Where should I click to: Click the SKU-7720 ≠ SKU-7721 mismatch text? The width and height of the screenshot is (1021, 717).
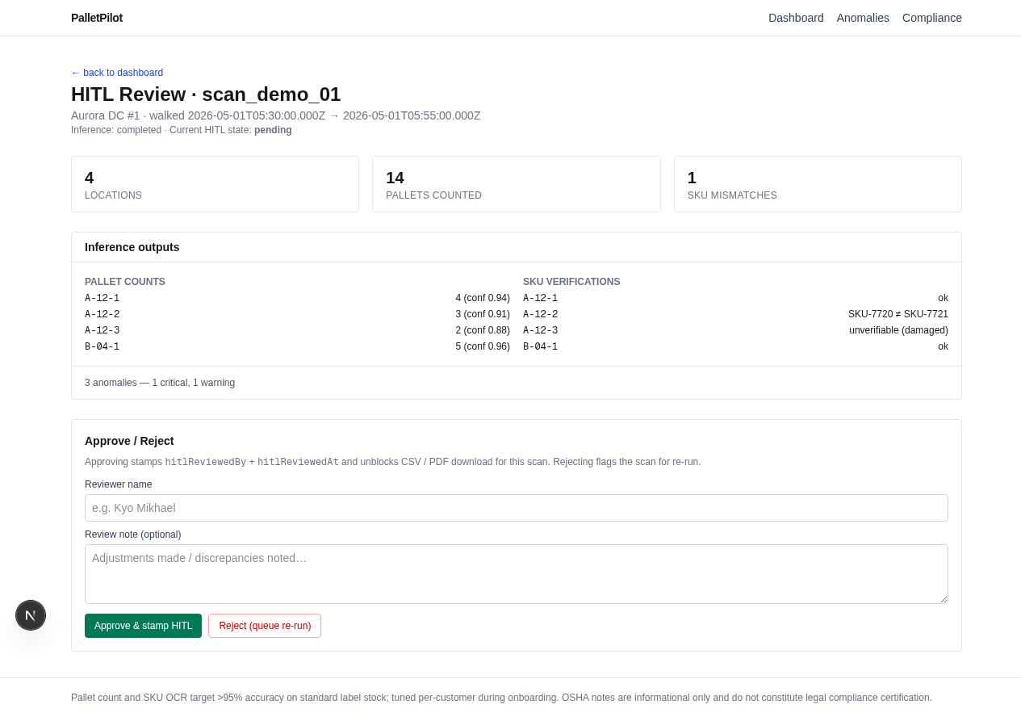[898, 314]
